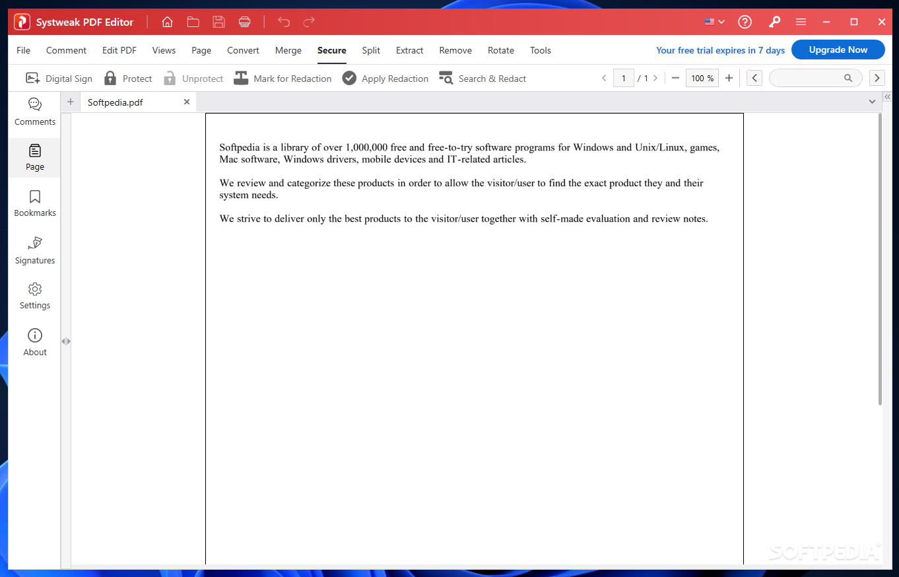Open the Tools tab
The image size is (899, 577).
[540, 50]
